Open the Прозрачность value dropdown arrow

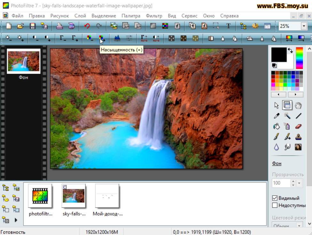[299, 183]
